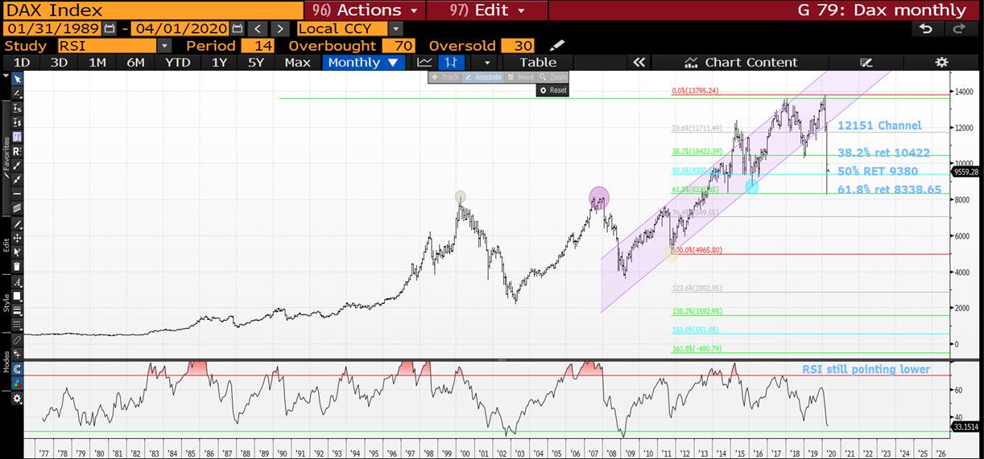Go to next date range arrow
This screenshot has height=459, width=984.
tap(282, 28)
